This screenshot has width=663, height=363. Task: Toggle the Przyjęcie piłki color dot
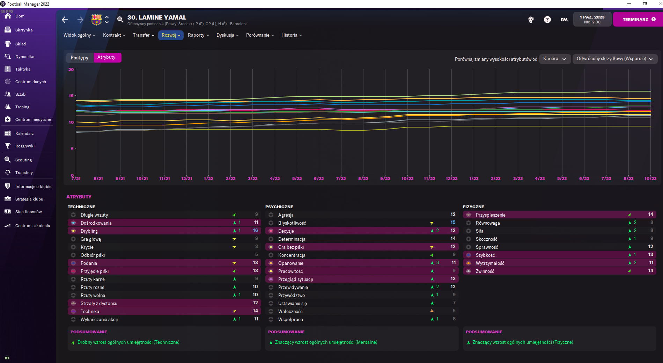click(73, 271)
